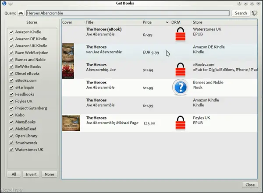Toggle the Baen WebScription checkbox
This screenshot has width=263, height=193.
11,53
